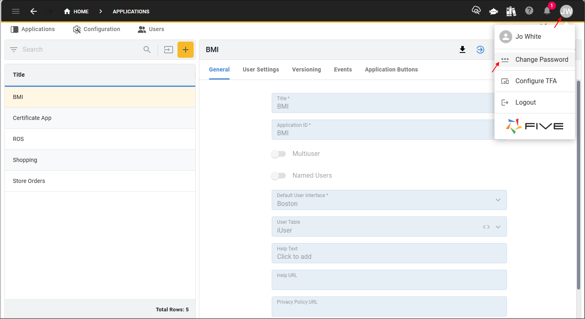Select the BMI row
This screenshot has height=319, width=585.
pos(100,97)
